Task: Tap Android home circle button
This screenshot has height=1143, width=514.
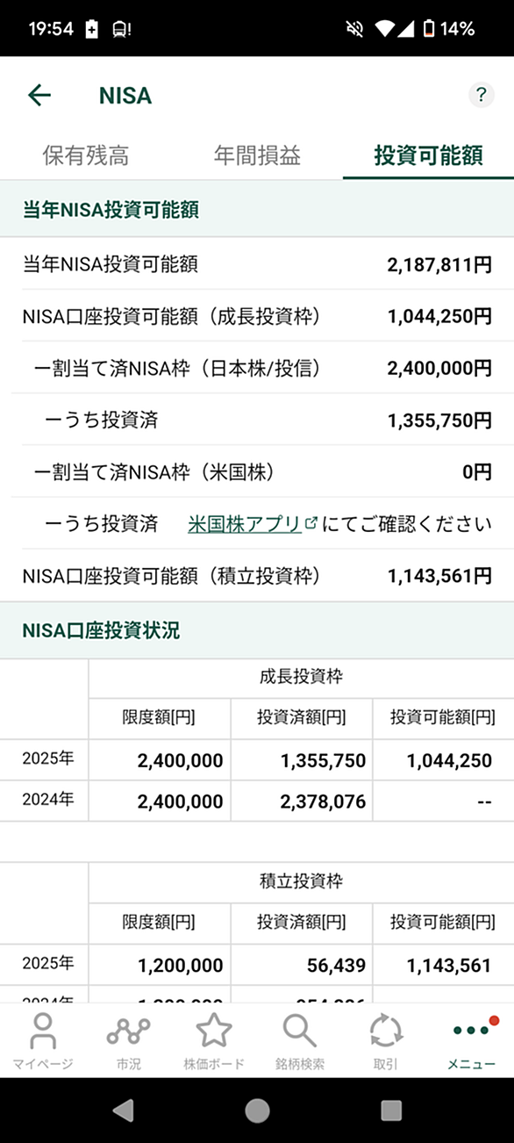Action: (x=257, y=1111)
